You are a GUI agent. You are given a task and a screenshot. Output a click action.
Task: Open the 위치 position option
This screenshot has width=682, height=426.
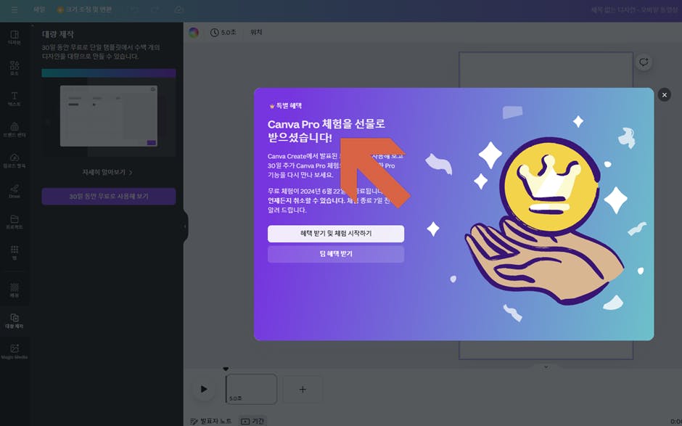click(256, 32)
